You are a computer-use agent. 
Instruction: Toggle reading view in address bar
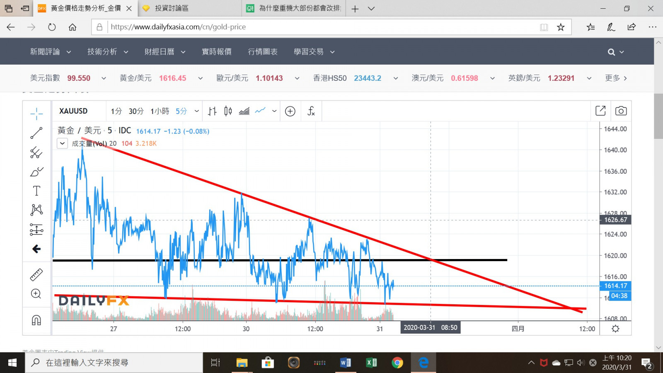(x=544, y=27)
